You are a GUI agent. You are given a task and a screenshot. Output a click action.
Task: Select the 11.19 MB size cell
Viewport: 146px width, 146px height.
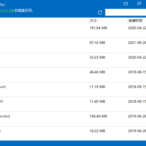click(x=97, y=87)
